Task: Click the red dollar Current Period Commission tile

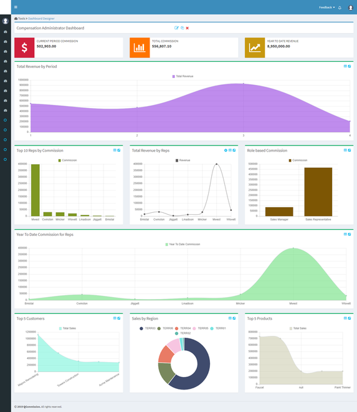Action: (x=24, y=47)
